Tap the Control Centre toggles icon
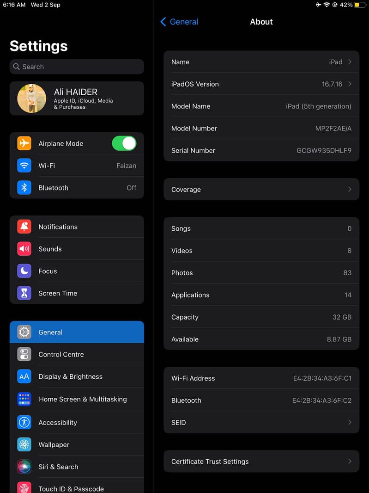Viewport: 369px width, 493px height. 24,354
